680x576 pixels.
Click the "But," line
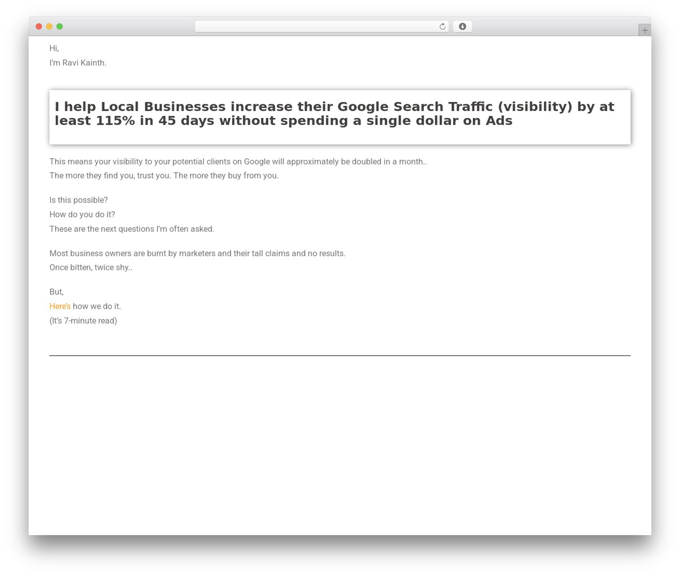56,292
